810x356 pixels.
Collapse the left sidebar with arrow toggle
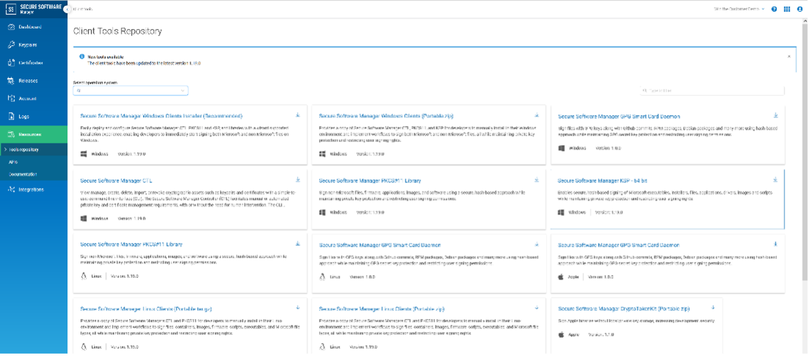pos(67,9)
